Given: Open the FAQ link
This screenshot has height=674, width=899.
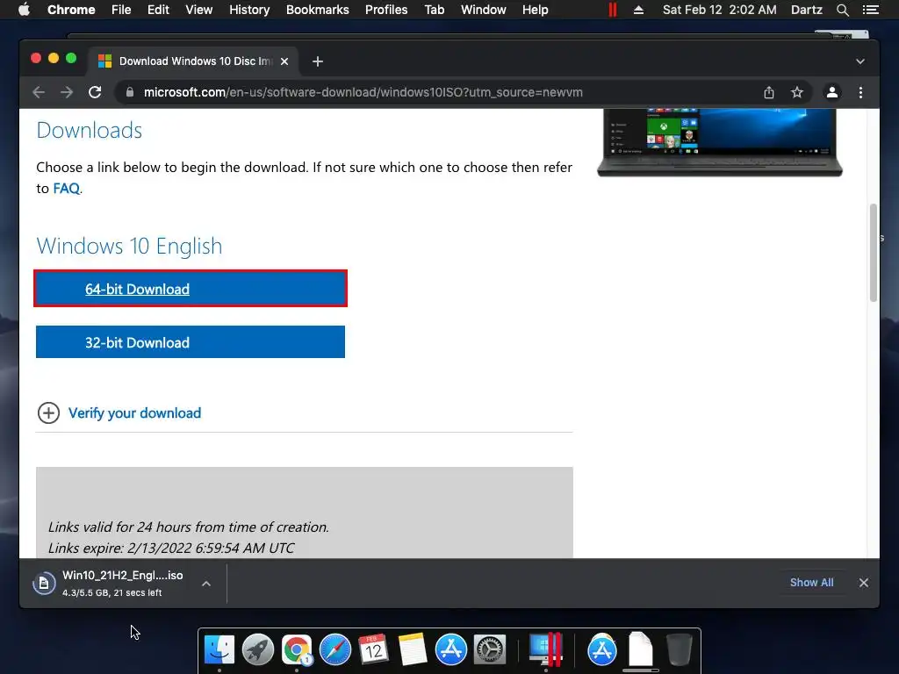Looking at the screenshot, I should tap(67, 189).
